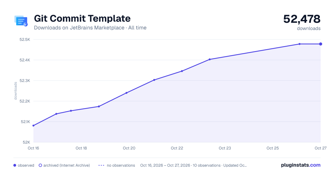Click the 52.1K y-axis label
334x175 pixels.
click(x=25, y=122)
